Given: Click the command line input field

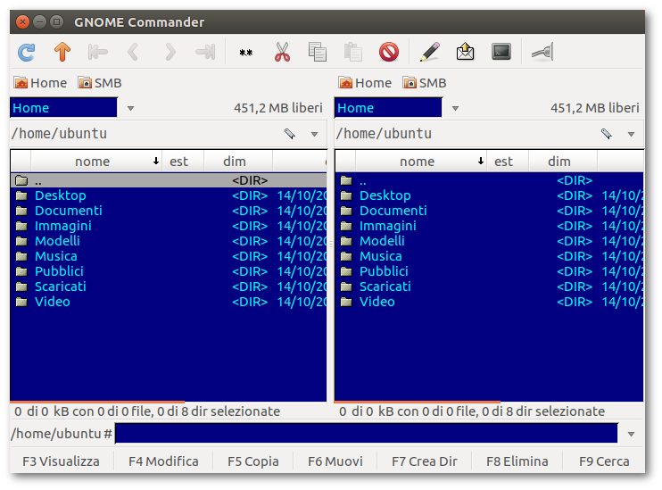Looking at the screenshot, I should pyautogui.click(x=366, y=434).
